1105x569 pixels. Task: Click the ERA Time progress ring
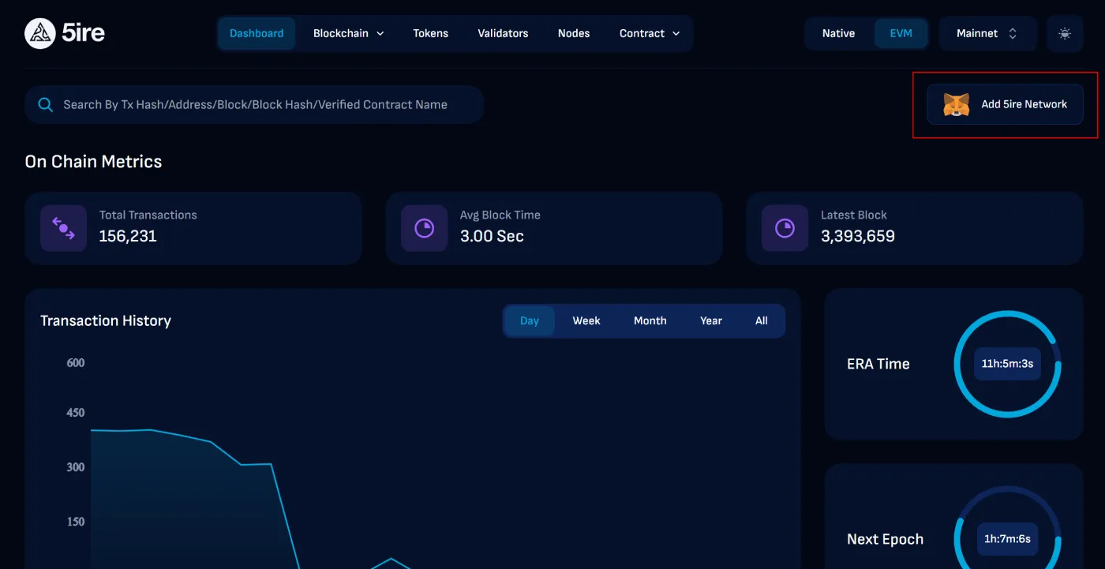point(1007,364)
